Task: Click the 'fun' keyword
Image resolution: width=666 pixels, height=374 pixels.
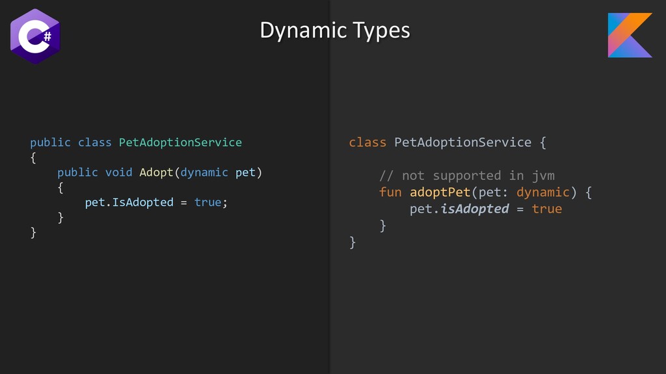Action: pos(390,192)
